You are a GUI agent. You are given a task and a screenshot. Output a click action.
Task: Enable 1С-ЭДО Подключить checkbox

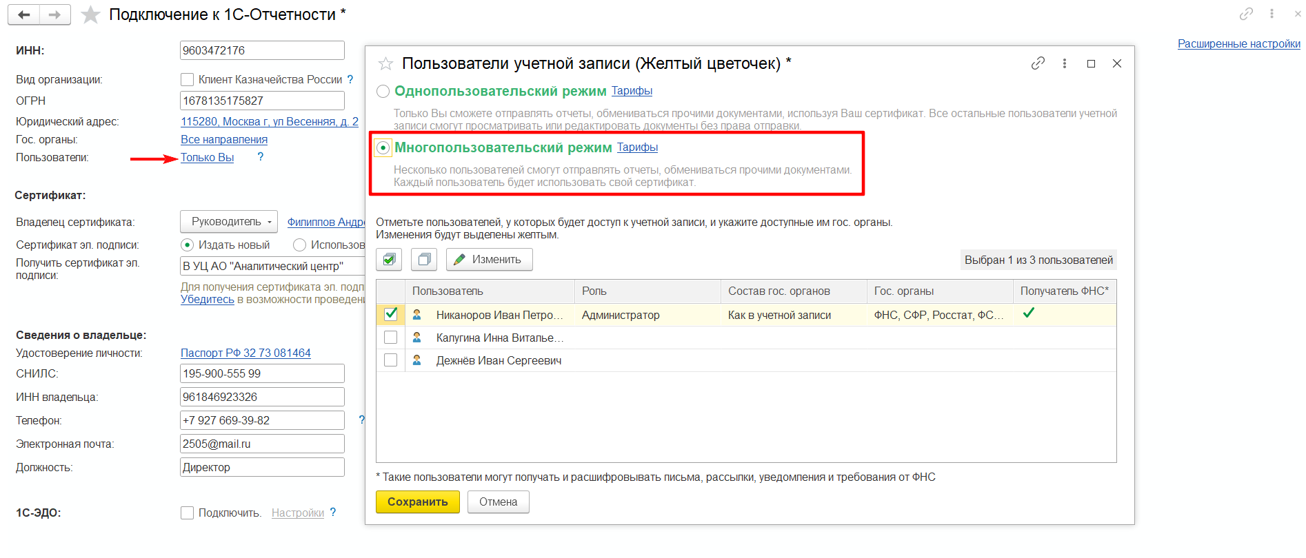point(187,513)
